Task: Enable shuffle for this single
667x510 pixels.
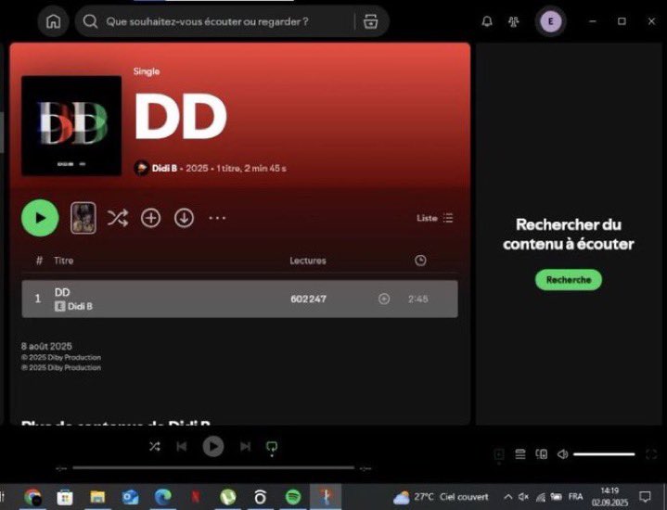Action: [x=118, y=218]
